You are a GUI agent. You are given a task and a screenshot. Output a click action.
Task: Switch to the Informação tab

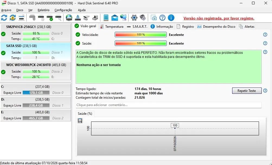(162, 27)
